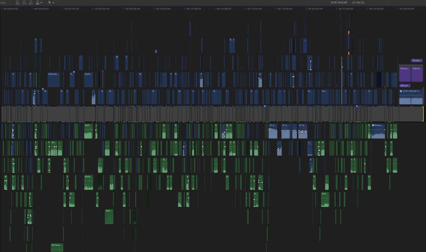Screen dimensions: 426x252
Task: Select the blue RuPa... clip above storyline
Action: 88,80
